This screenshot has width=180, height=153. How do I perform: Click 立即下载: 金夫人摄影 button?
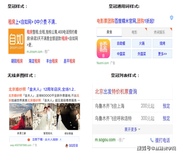coord(44,140)
